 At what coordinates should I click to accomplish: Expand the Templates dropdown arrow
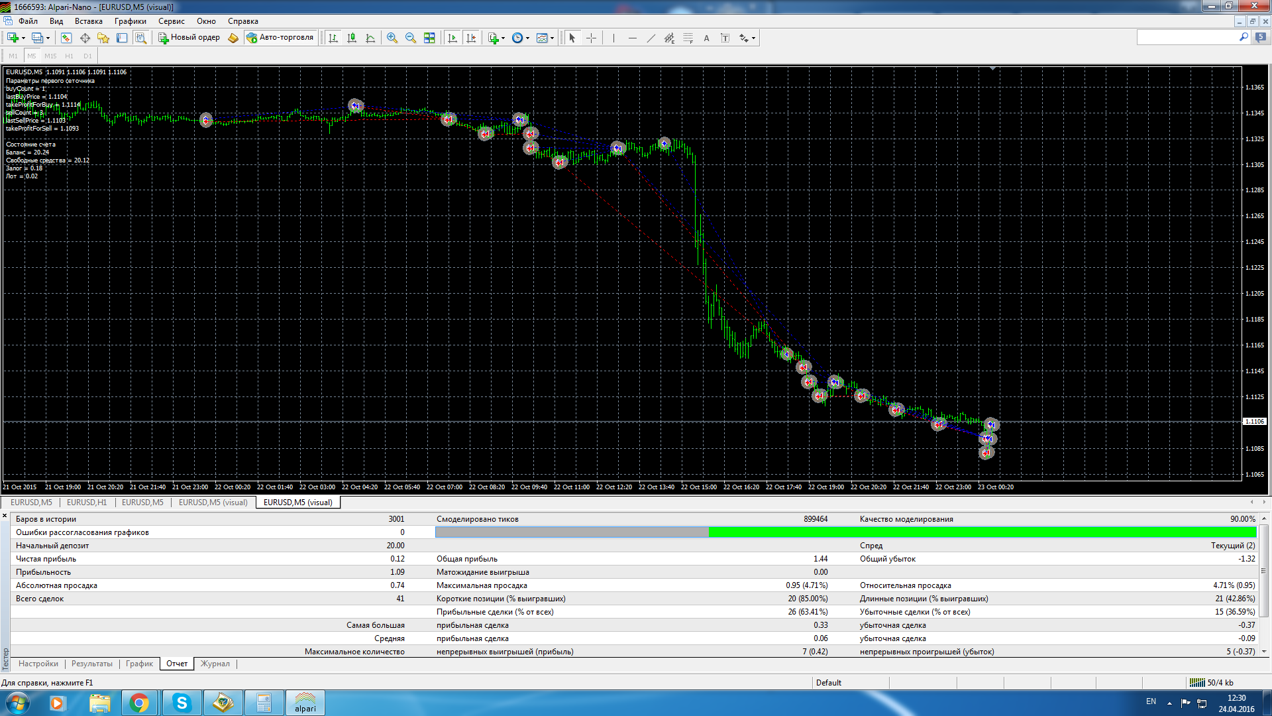552,38
